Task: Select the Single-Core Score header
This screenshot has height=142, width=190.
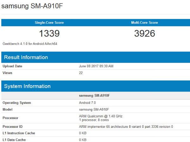Action: 49,23
